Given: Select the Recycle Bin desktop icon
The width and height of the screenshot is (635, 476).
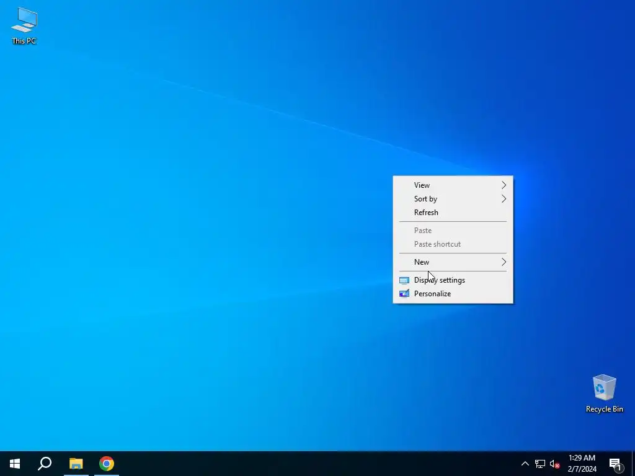Looking at the screenshot, I should (x=604, y=394).
